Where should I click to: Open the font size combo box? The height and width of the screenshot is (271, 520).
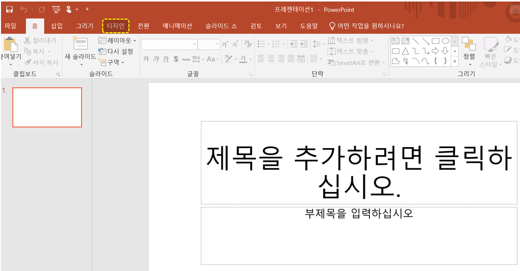tap(209, 44)
